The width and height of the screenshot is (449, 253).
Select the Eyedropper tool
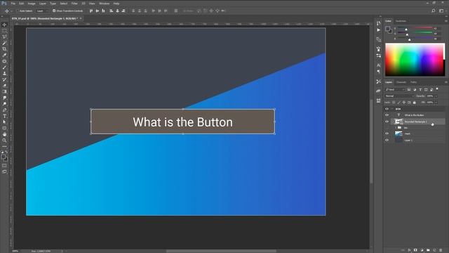pyautogui.click(x=4, y=55)
